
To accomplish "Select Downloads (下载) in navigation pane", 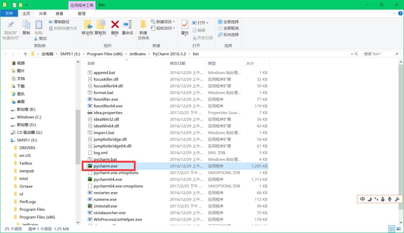I will 20,86.
